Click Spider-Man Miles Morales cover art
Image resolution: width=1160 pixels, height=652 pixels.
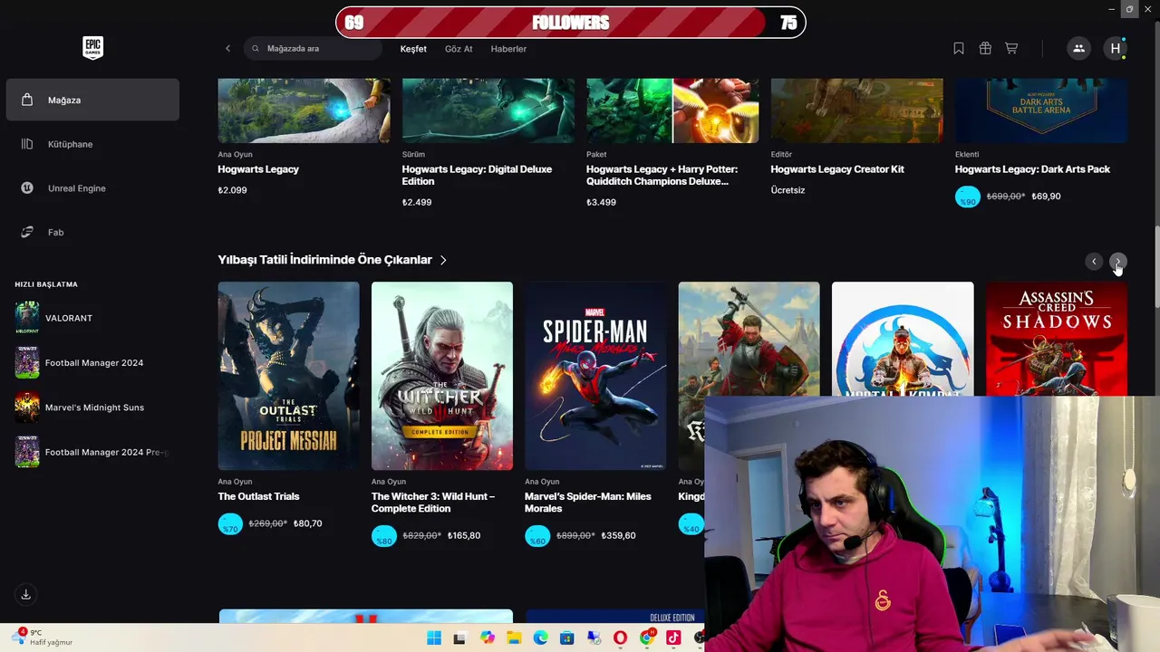coord(595,376)
